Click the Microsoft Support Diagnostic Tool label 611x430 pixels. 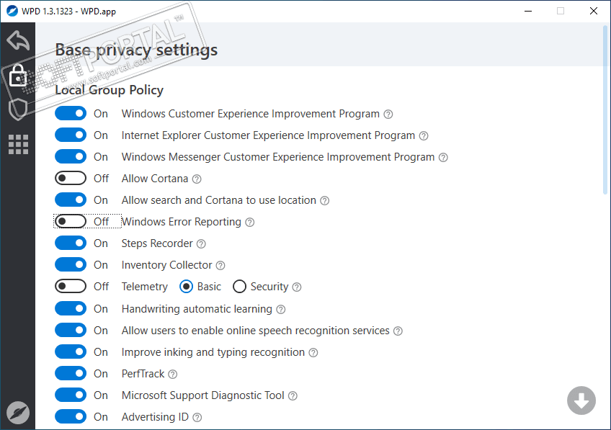202,395
